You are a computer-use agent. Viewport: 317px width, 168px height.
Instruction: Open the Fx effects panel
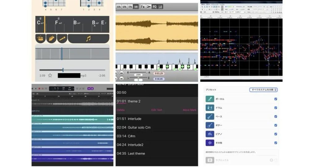coord(143,7)
